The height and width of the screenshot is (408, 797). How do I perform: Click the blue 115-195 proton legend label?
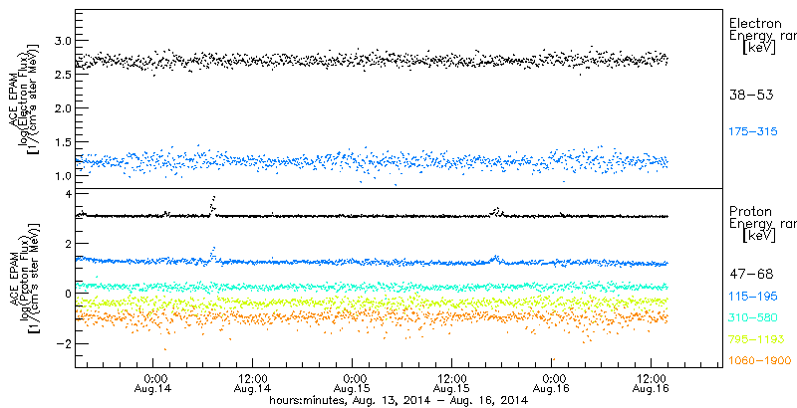click(x=753, y=297)
